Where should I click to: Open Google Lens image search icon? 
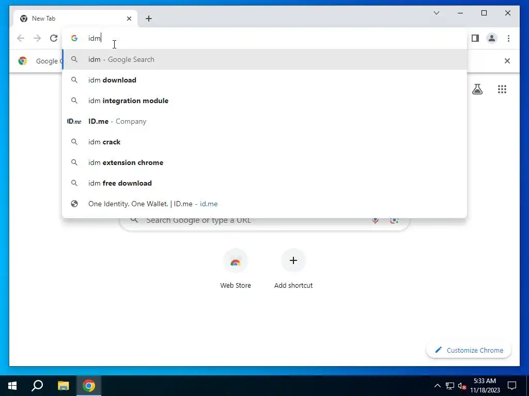click(394, 221)
